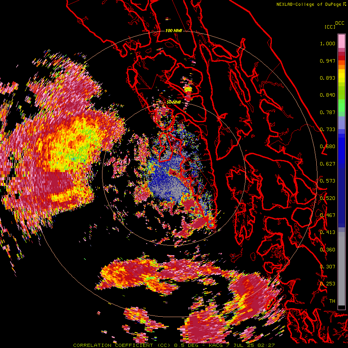Click the 50 NMI range ring label
This screenshot has width=348, height=348.
(174, 102)
